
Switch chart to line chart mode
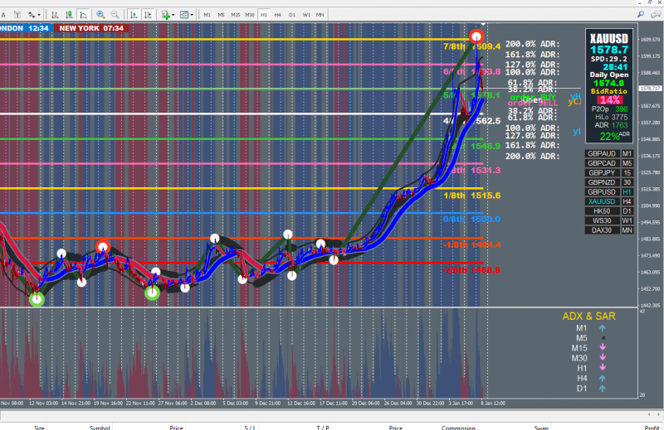pos(84,15)
